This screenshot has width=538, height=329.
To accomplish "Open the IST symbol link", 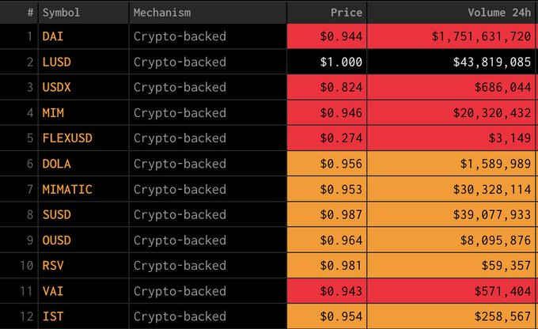I will 53,316.
